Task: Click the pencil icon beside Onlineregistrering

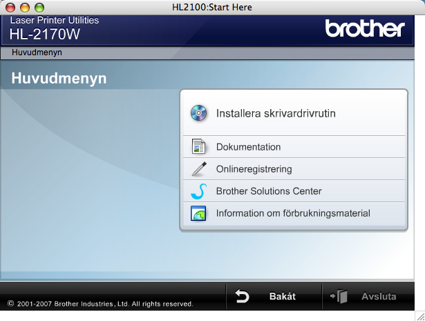Action: (x=199, y=169)
